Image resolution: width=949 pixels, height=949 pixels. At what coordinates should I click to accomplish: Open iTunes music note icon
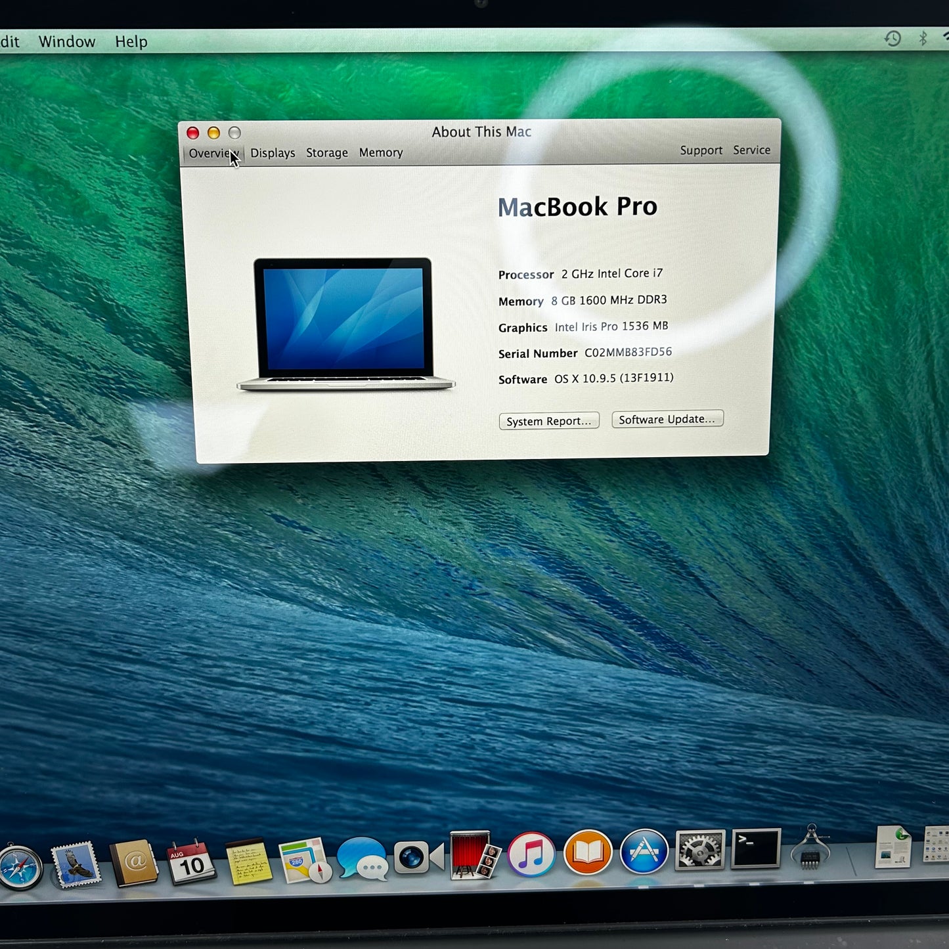click(531, 854)
